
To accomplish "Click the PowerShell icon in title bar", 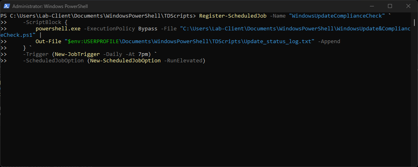I will click(x=7, y=6).
